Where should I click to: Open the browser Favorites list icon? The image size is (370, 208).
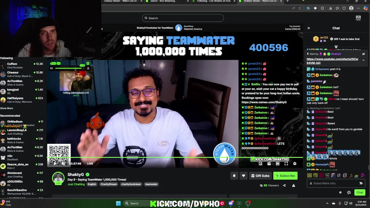point(337,8)
